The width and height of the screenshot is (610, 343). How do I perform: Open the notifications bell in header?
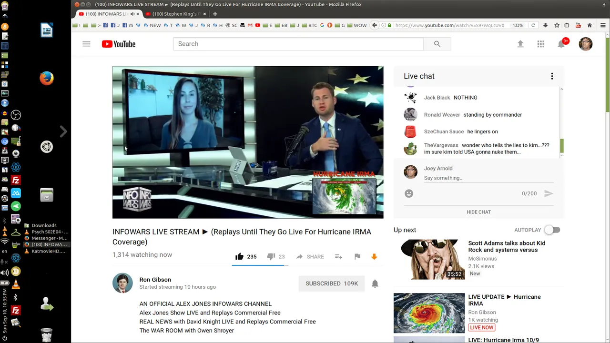(561, 44)
